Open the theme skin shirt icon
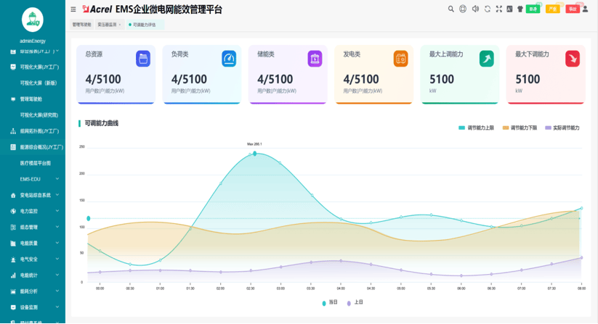The image size is (598, 324). 520,9
